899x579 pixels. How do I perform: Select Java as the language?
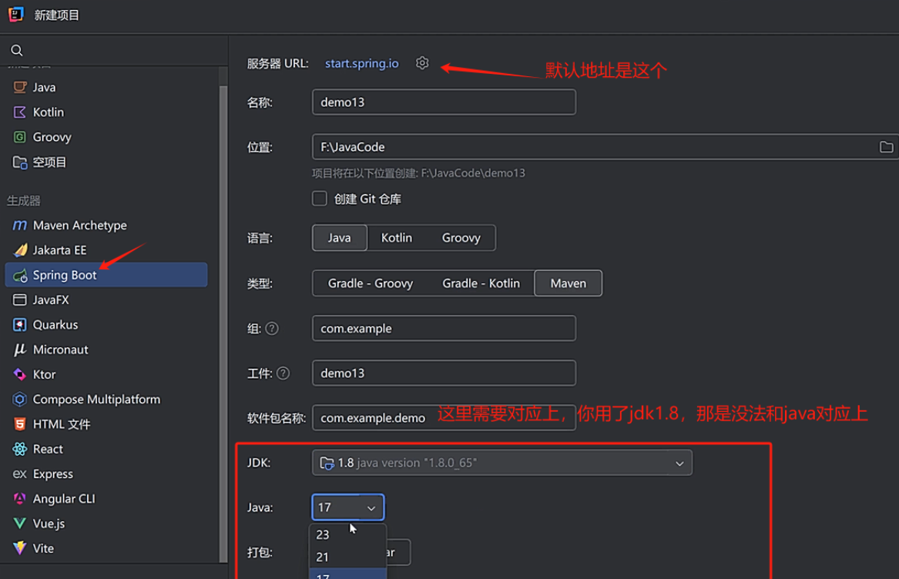pos(340,237)
